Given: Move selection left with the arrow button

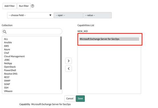Looking at the screenshot, I should (x=68, y=68).
